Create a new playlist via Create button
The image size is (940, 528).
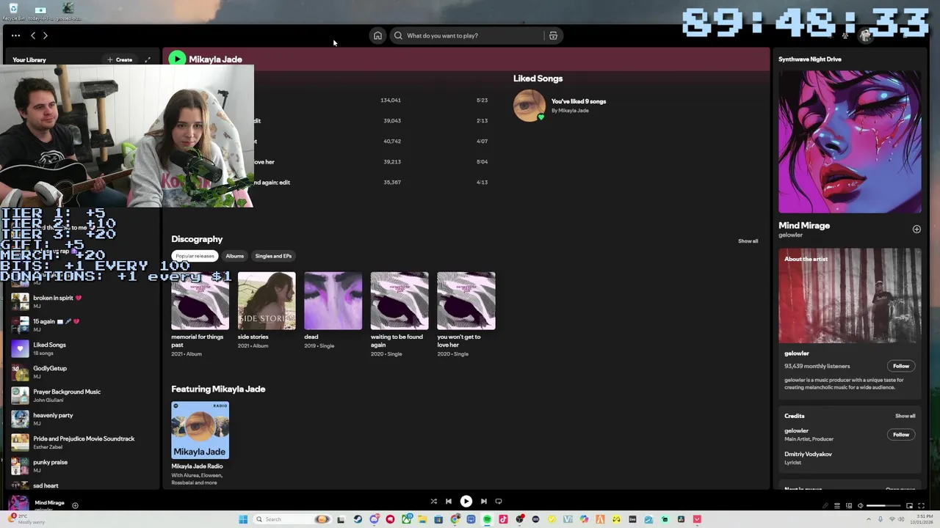(120, 59)
